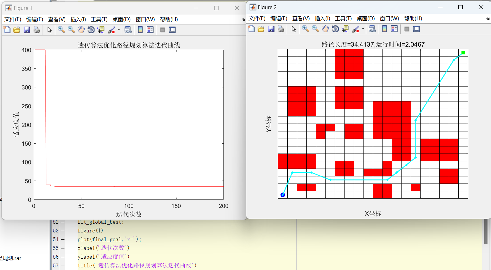Expand brush tool dropdown in Figure 2
This screenshot has width=491, height=270.
(363, 29)
